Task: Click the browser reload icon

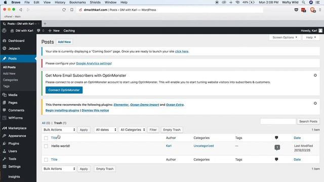Action: coord(64,10)
